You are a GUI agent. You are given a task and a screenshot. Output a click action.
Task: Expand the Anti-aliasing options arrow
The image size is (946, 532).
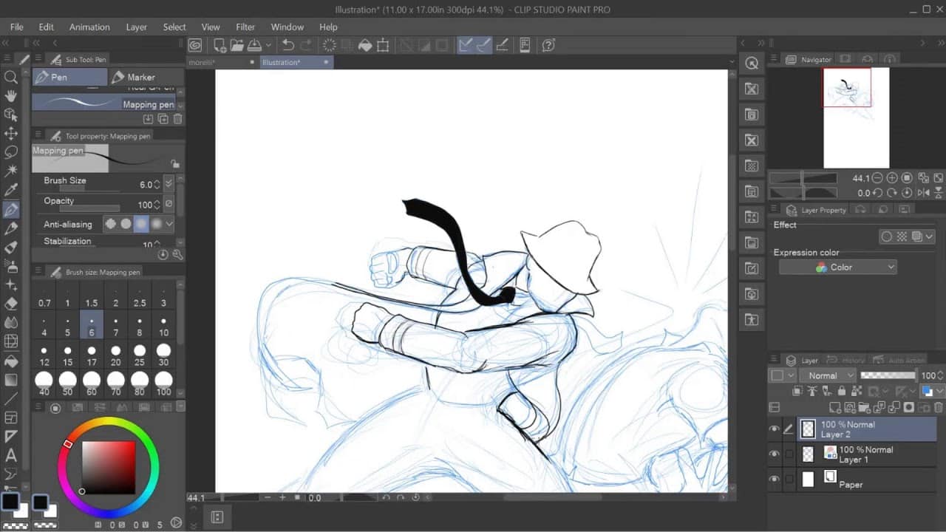pyautogui.click(x=169, y=224)
